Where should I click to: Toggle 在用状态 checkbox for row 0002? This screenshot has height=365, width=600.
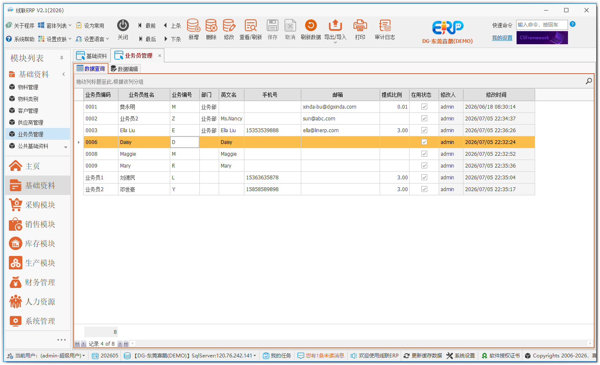click(x=424, y=119)
